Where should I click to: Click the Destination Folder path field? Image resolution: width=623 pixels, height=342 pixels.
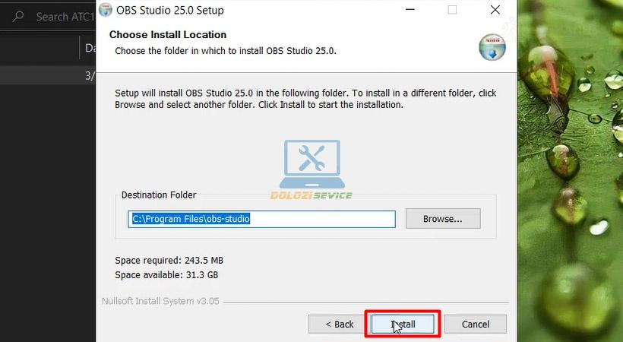[261, 219]
